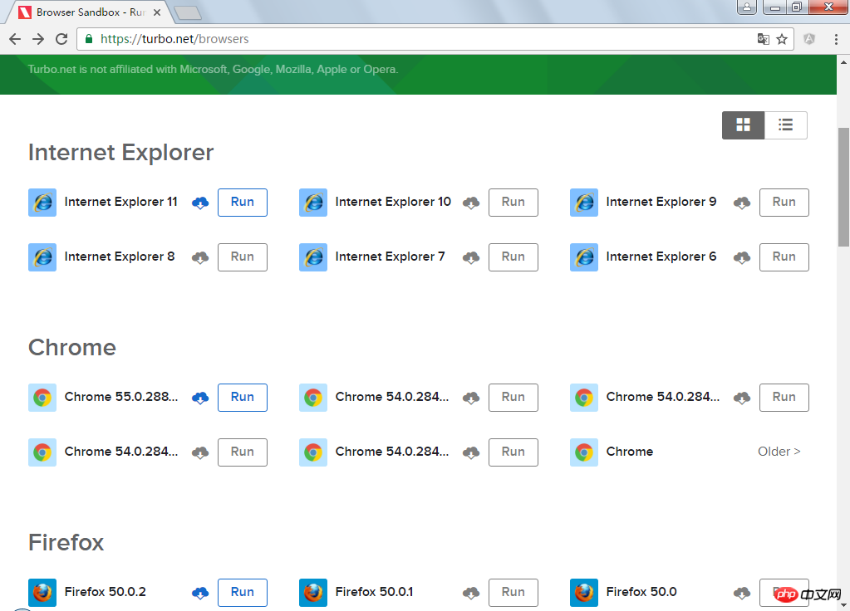The width and height of the screenshot is (850, 611).
Task: Click the Firefox 50.0.1 name label
Action: [x=374, y=592]
